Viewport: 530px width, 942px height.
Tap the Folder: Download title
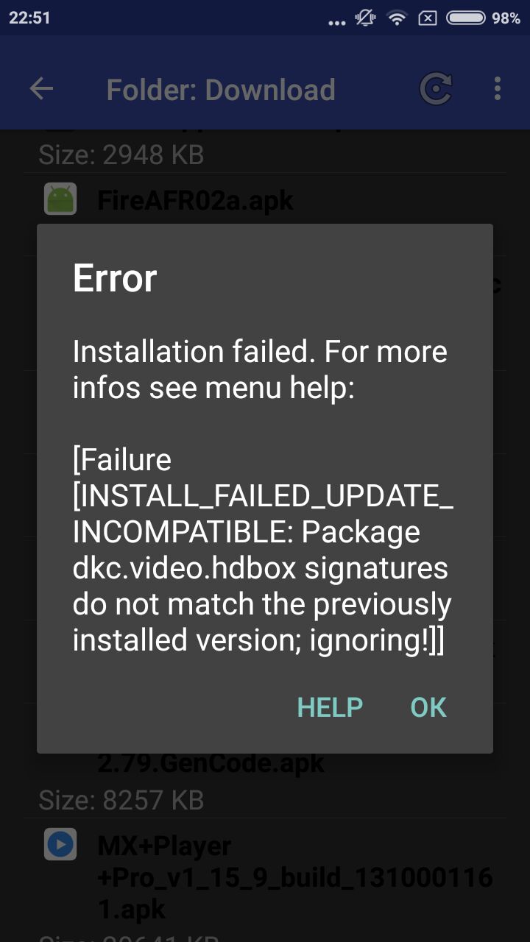(x=221, y=90)
